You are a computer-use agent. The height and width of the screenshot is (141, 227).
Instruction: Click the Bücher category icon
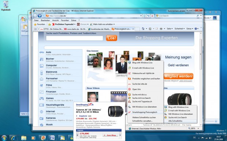[41, 59]
